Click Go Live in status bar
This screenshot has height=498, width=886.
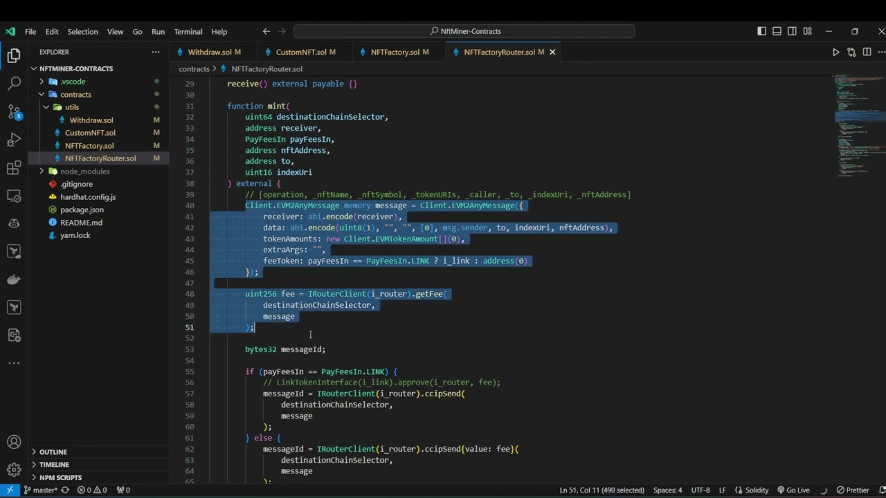tap(793, 490)
